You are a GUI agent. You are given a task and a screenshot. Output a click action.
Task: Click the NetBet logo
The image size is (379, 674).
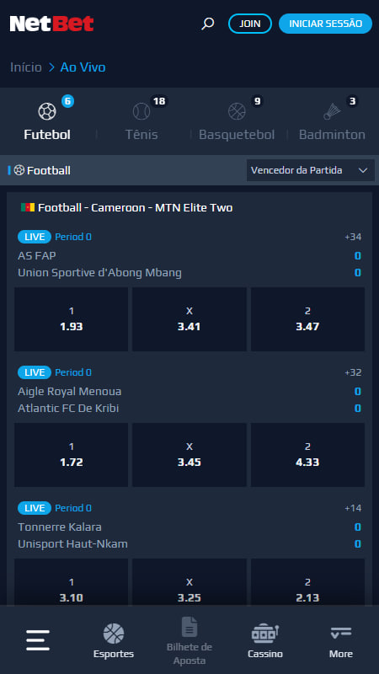(51, 24)
